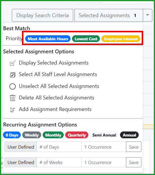This screenshot has width=155, height=175.
Task: Click the Selected Assignments button
Action: [109, 15]
